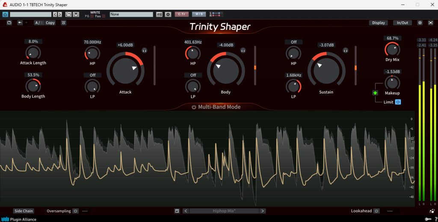Screen dimensions: 438x222
Task: Click the large Attack gain knob
Action: [125, 70]
